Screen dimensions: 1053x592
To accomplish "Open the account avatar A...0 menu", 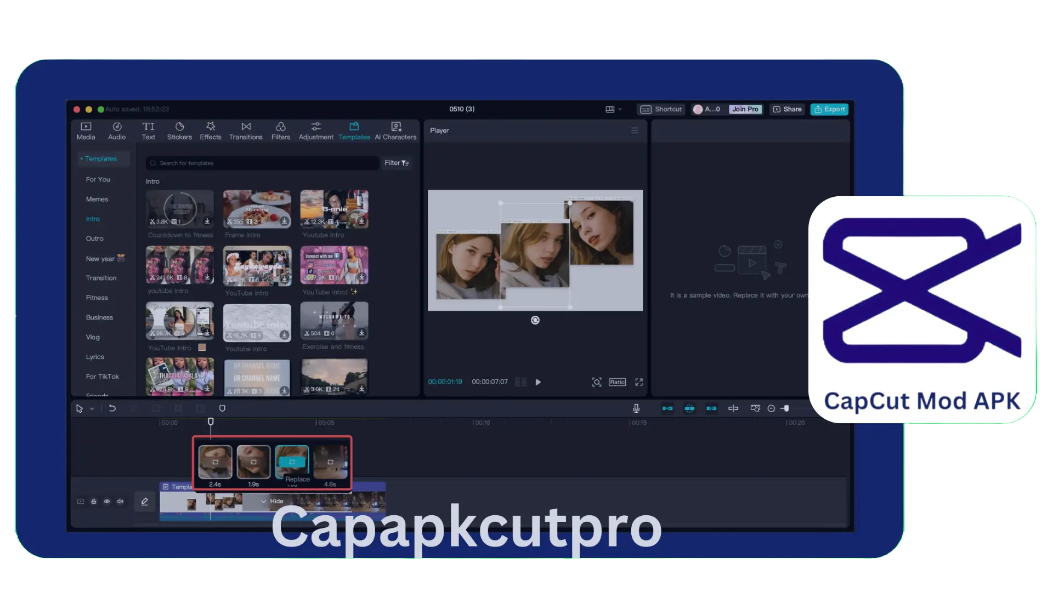I will tap(706, 109).
